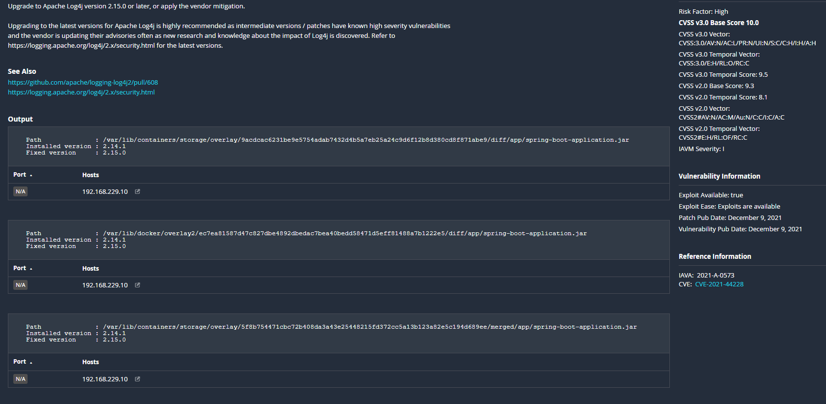Click the Port column header in the second table
This screenshot has height=404, width=826.
click(20, 268)
